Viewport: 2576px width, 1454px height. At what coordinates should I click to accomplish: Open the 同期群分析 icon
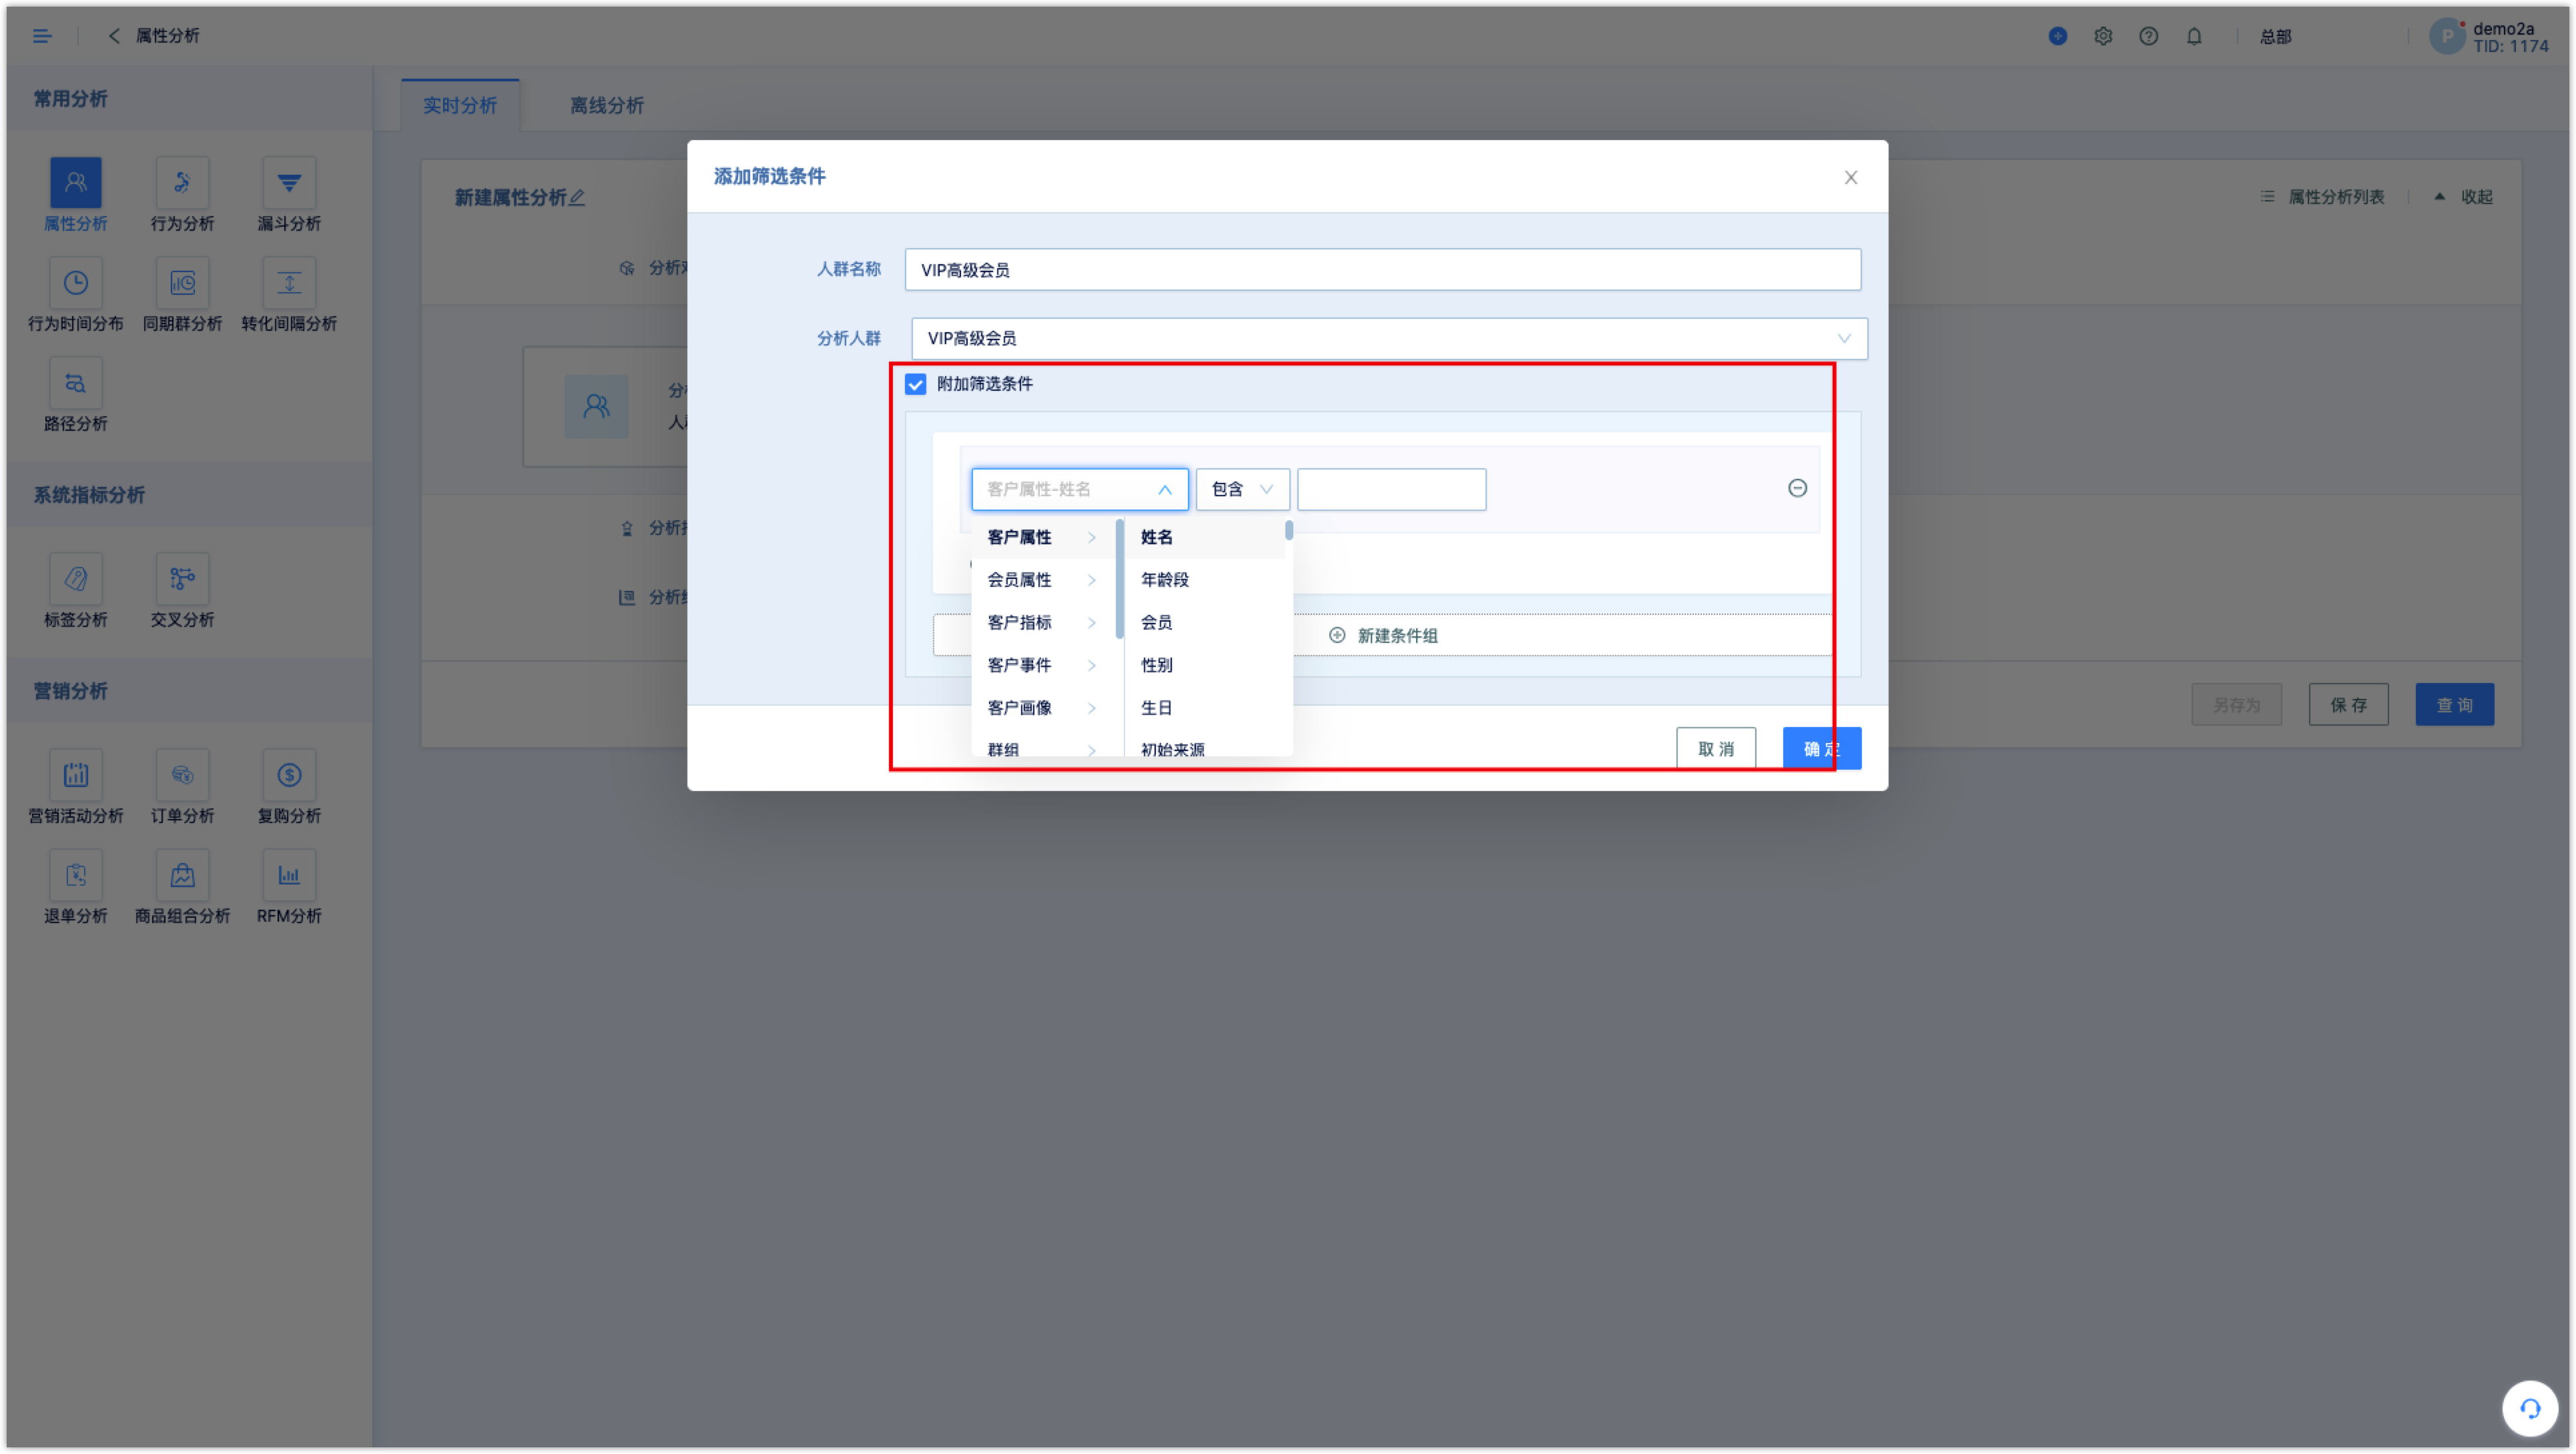182,283
